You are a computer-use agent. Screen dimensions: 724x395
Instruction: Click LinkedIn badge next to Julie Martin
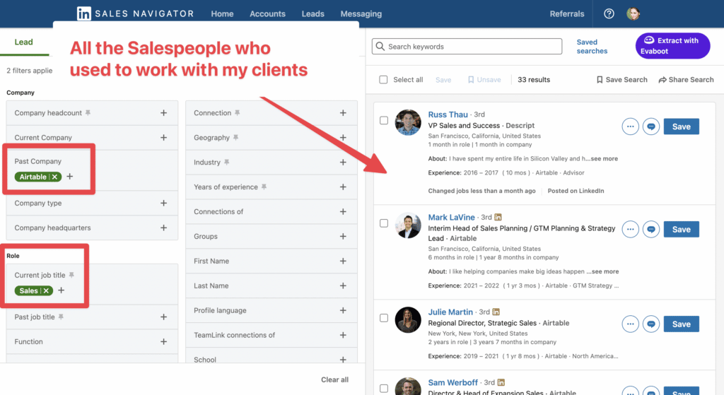[496, 312]
